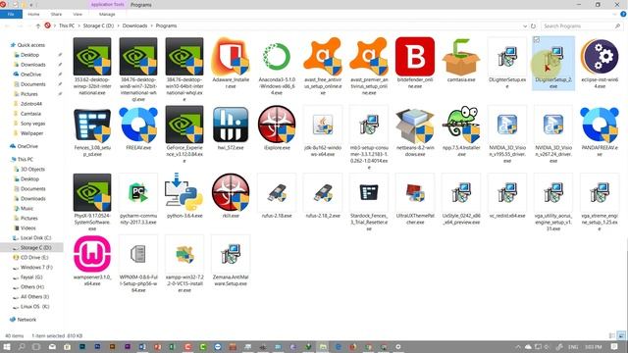Click Downloads breadcrumb in the address bar

click(135, 25)
